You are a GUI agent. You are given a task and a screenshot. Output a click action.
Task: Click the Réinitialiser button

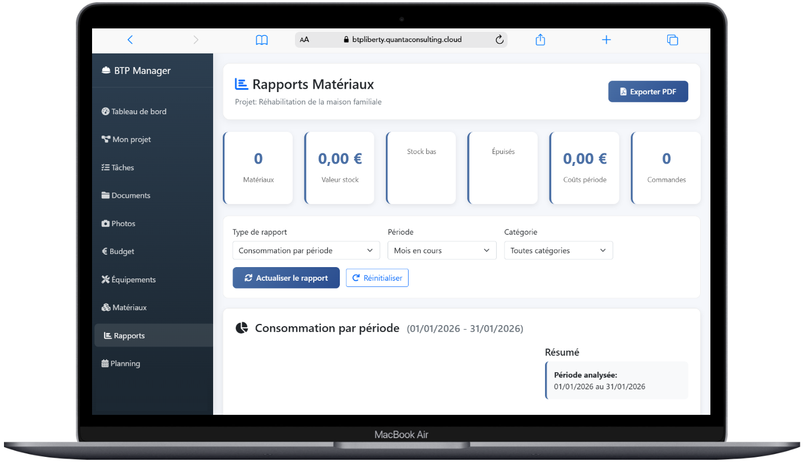pyautogui.click(x=377, y=278)
